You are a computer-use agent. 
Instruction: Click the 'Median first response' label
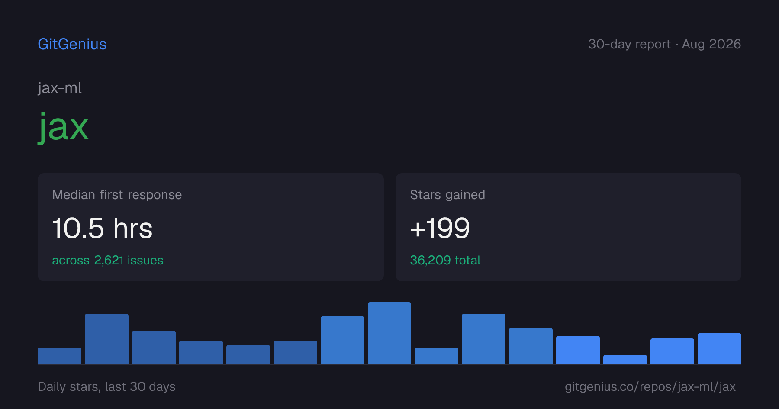tap(117, 195)
